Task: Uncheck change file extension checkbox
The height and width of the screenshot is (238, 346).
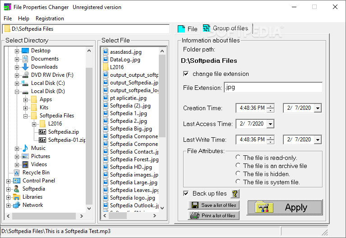Action: coord(186,74)
